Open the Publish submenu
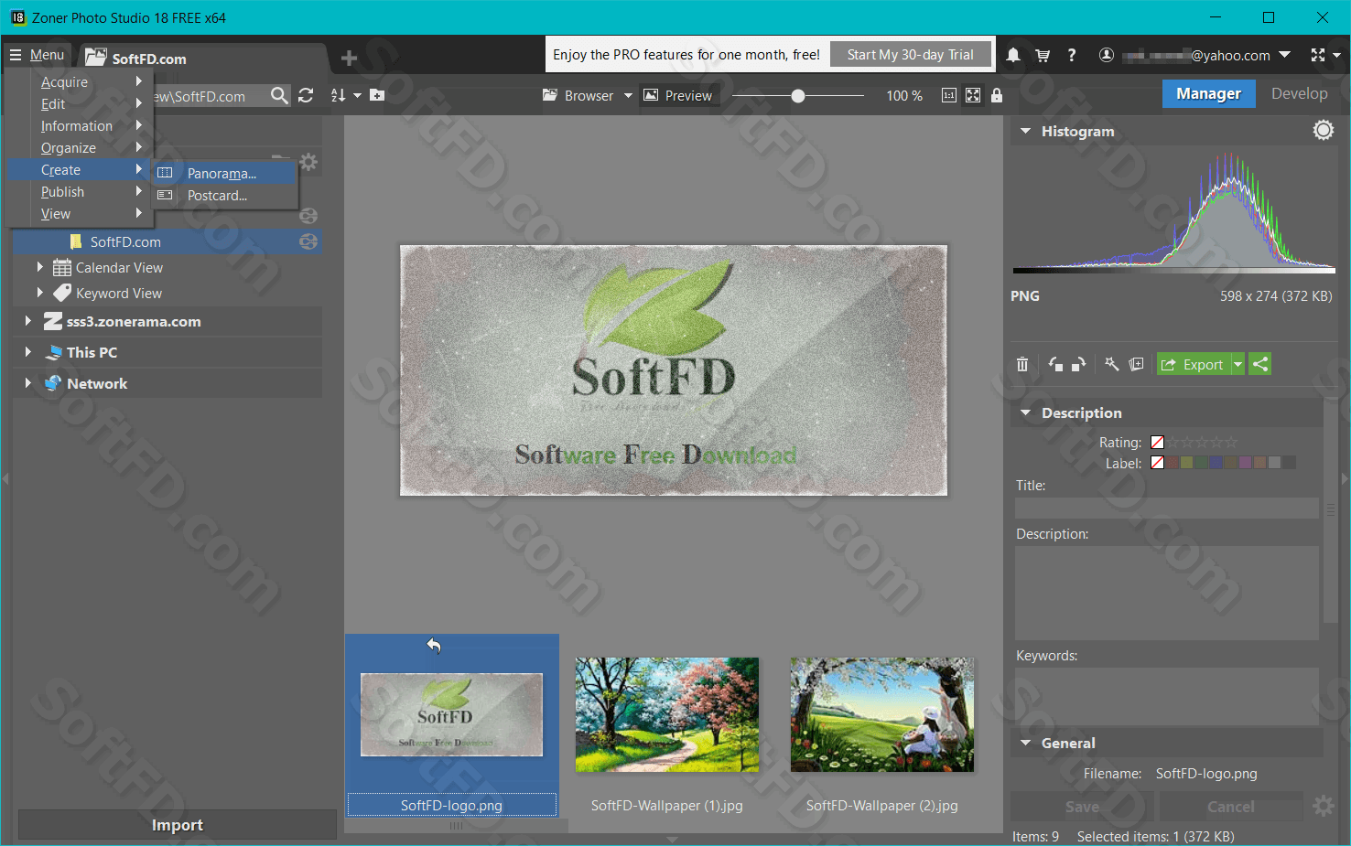Image resolution: width=1351 pixels, height=846 pixels. pyautogui.click(x=80, y=191)
